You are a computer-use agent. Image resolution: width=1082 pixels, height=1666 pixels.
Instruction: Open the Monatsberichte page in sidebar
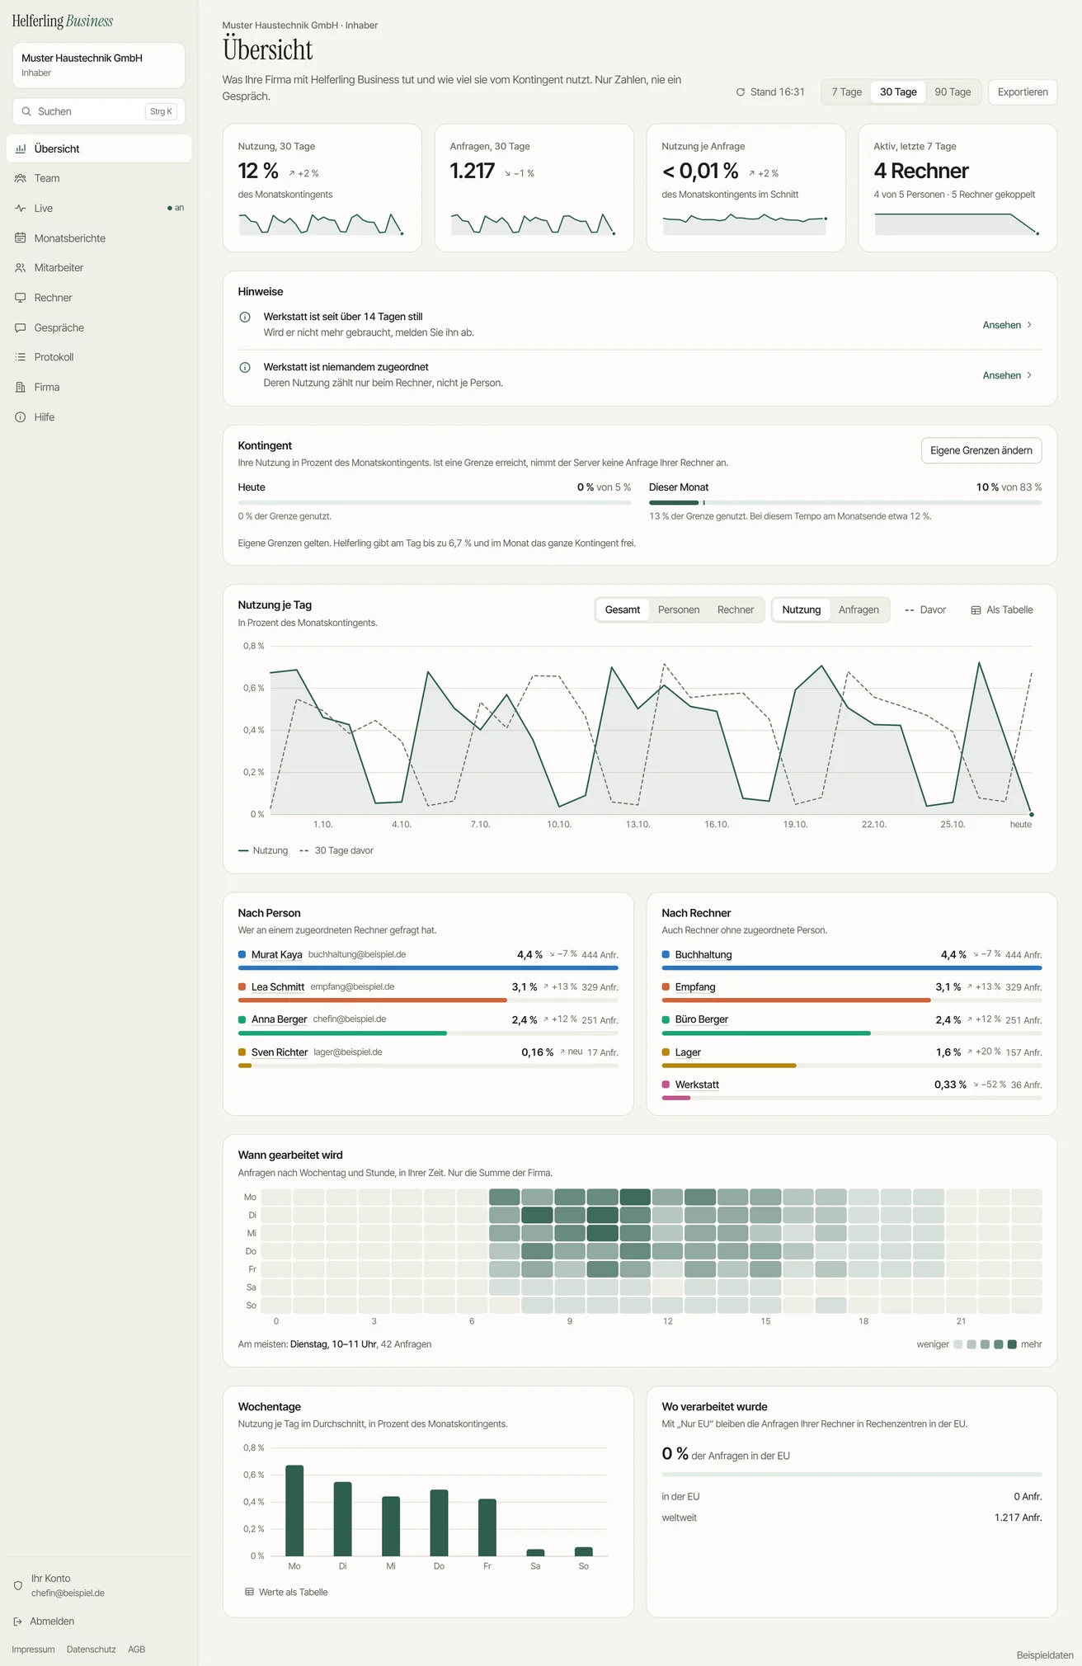coord(99,238)
